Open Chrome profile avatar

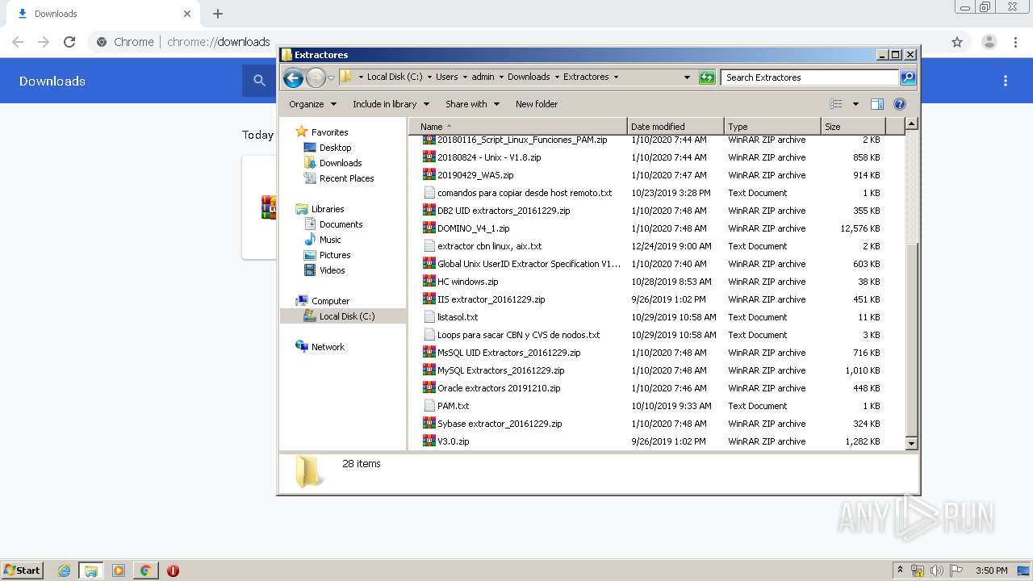(989, 42)
